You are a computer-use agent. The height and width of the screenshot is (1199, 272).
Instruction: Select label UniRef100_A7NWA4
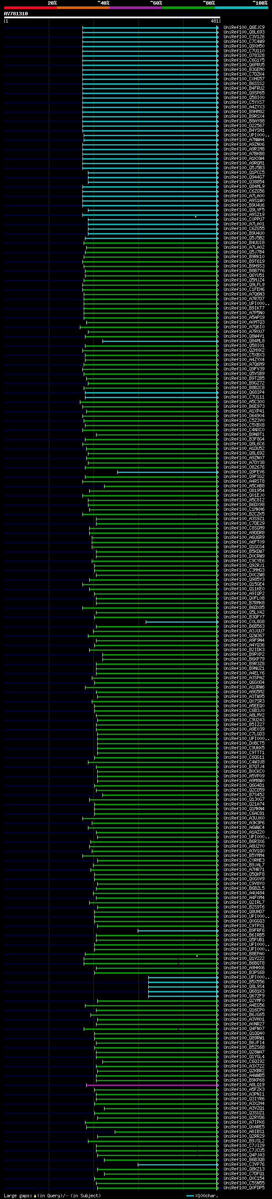(244, 140)
